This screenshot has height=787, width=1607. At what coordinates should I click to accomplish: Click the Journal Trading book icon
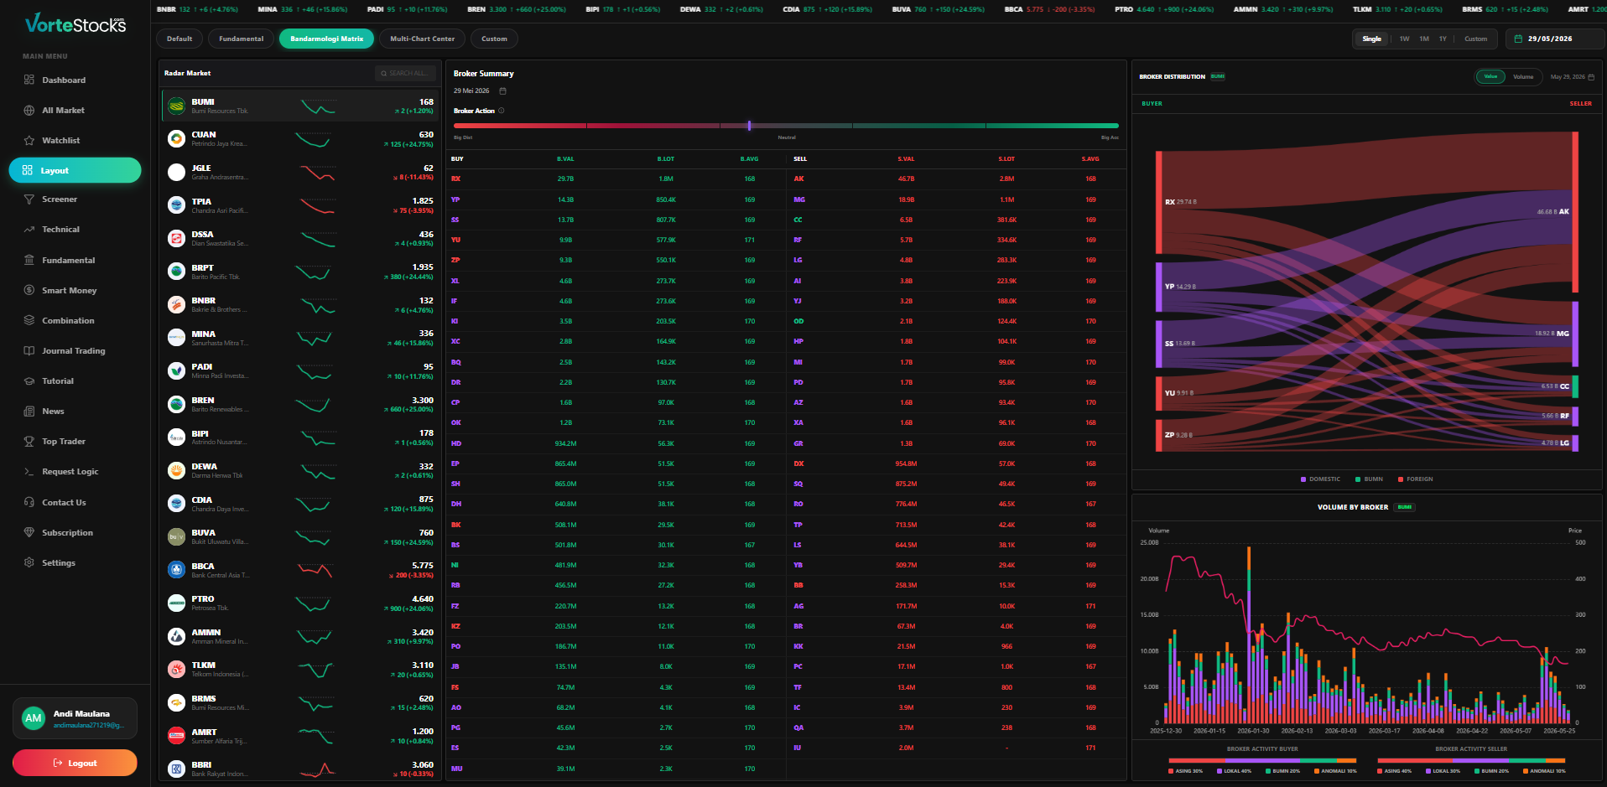pos(29,350)
